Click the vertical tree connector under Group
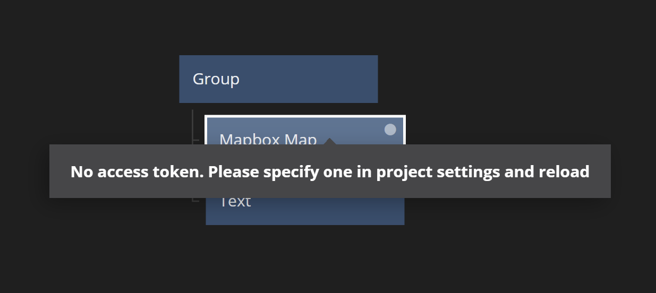 192,127
